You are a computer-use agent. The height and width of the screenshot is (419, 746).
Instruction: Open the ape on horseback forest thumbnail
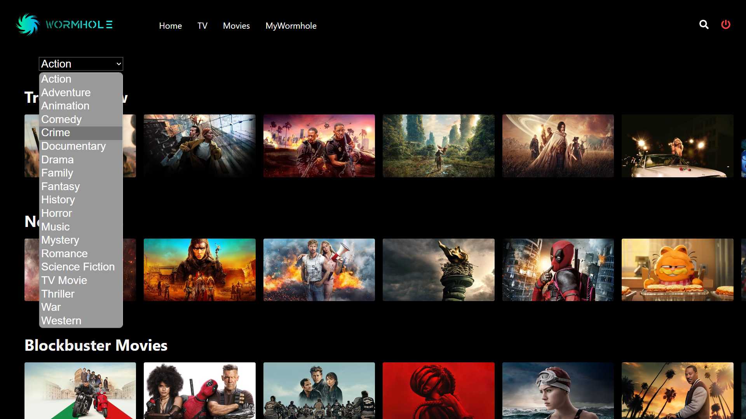tap(438, 146)
